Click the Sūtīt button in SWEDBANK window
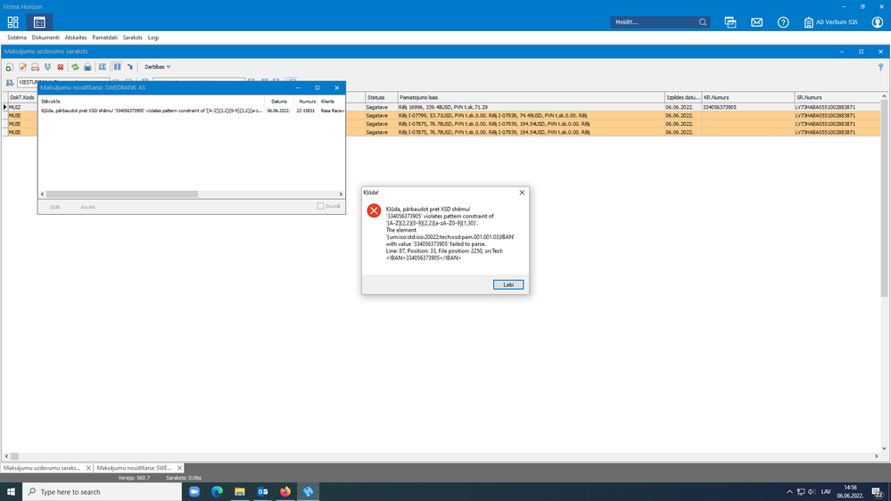The width and height of the screenshot is (891, 501). coord(54,208)
